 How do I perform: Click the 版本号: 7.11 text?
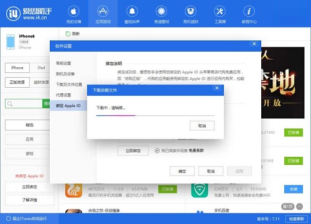tap(268, 219)
